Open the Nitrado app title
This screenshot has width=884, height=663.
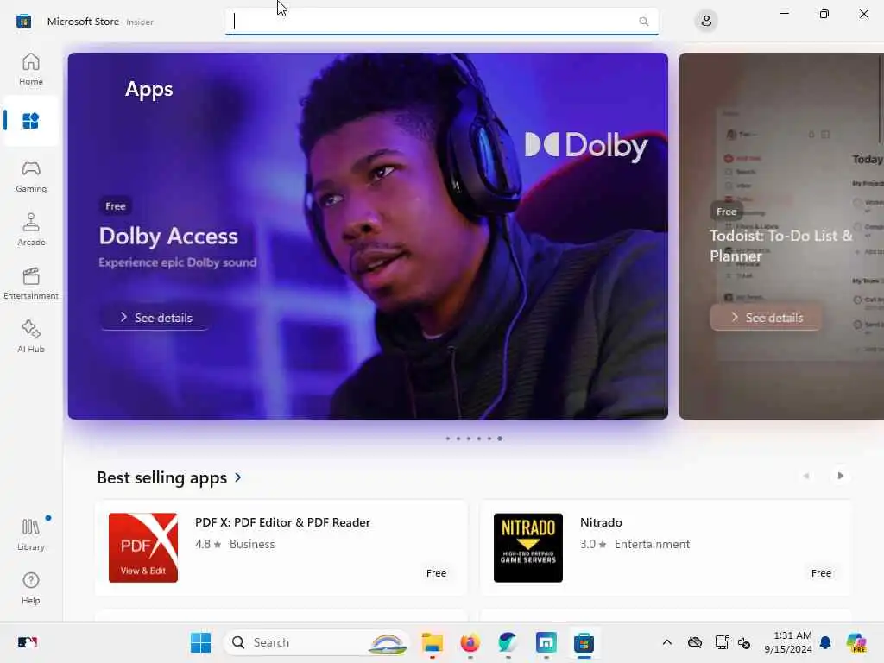tap(601, 522)
